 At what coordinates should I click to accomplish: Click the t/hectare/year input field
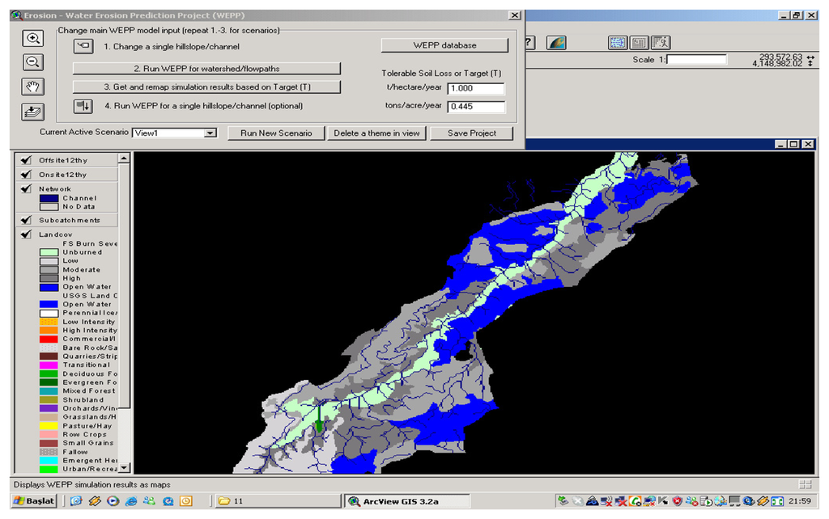[x=475, y=89]
